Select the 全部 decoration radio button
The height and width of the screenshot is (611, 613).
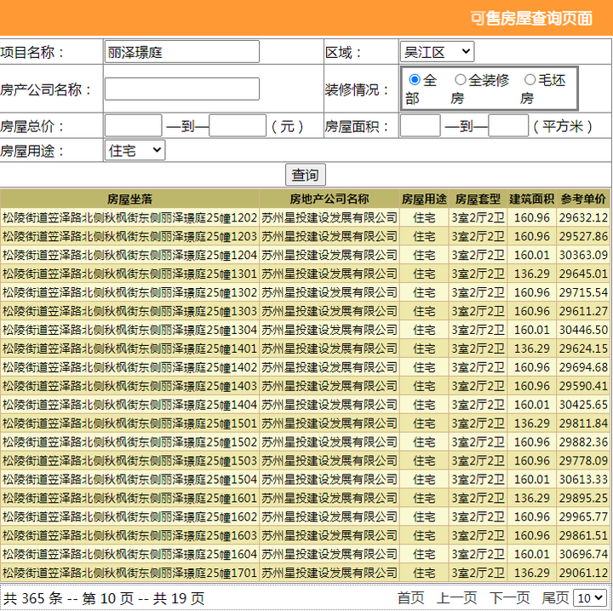click(x=415, y=80)
